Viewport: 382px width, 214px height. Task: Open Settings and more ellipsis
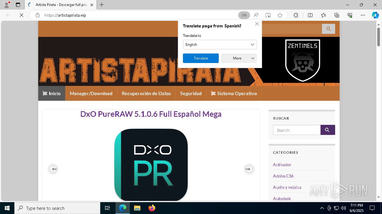click(x=363, y=15)
